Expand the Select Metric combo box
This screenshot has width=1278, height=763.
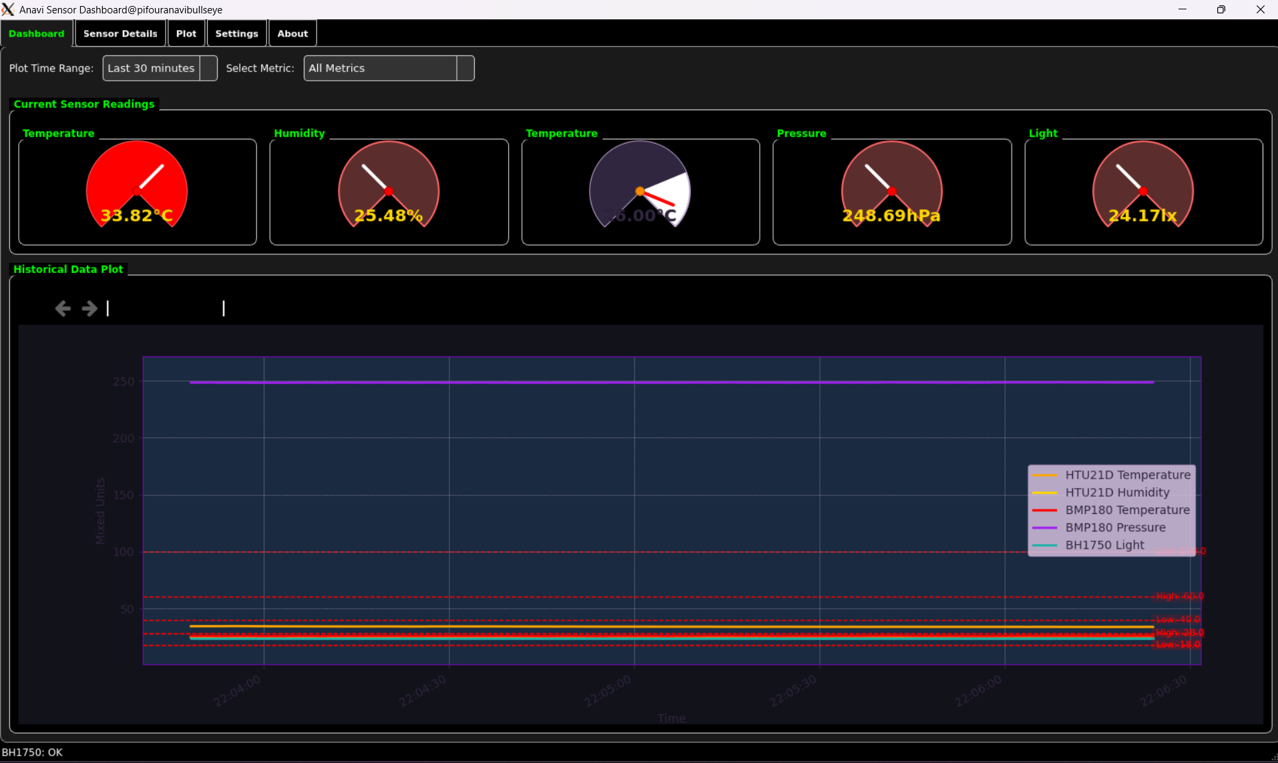[x=389, y=68]
